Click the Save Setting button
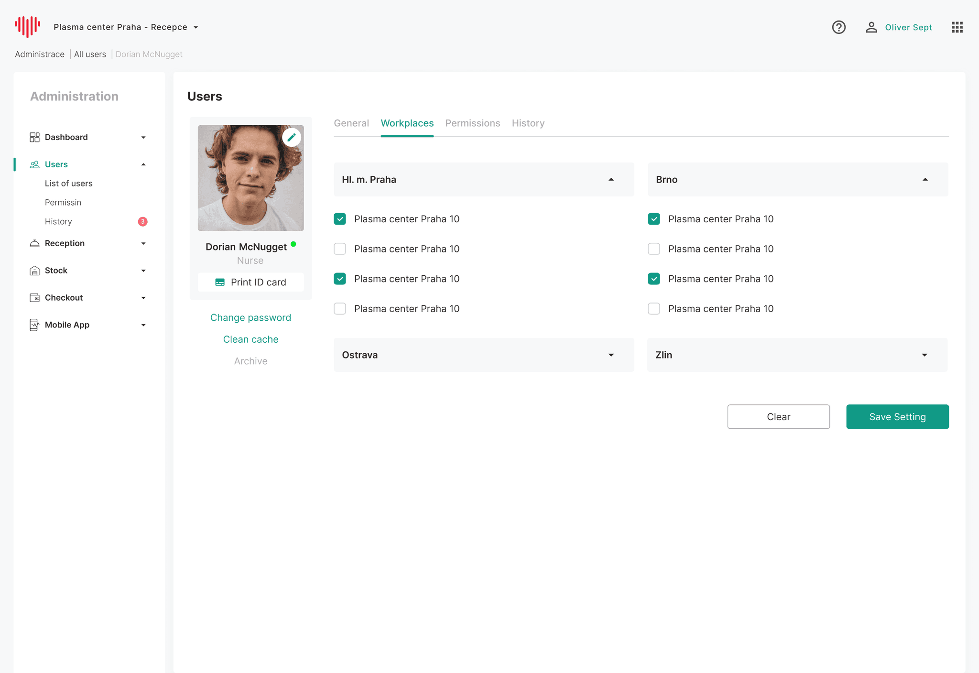 (x=897, y=417)
